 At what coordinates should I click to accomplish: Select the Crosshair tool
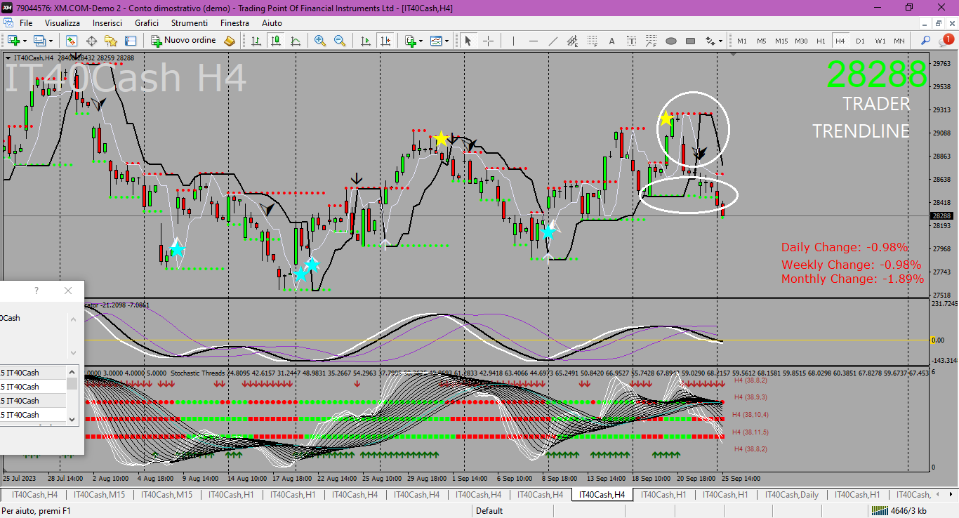pos(488,41)
